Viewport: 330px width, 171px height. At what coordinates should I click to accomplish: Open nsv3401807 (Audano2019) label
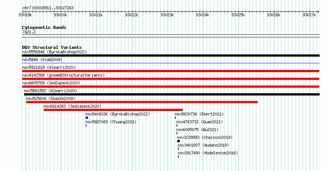coord(203,145)
